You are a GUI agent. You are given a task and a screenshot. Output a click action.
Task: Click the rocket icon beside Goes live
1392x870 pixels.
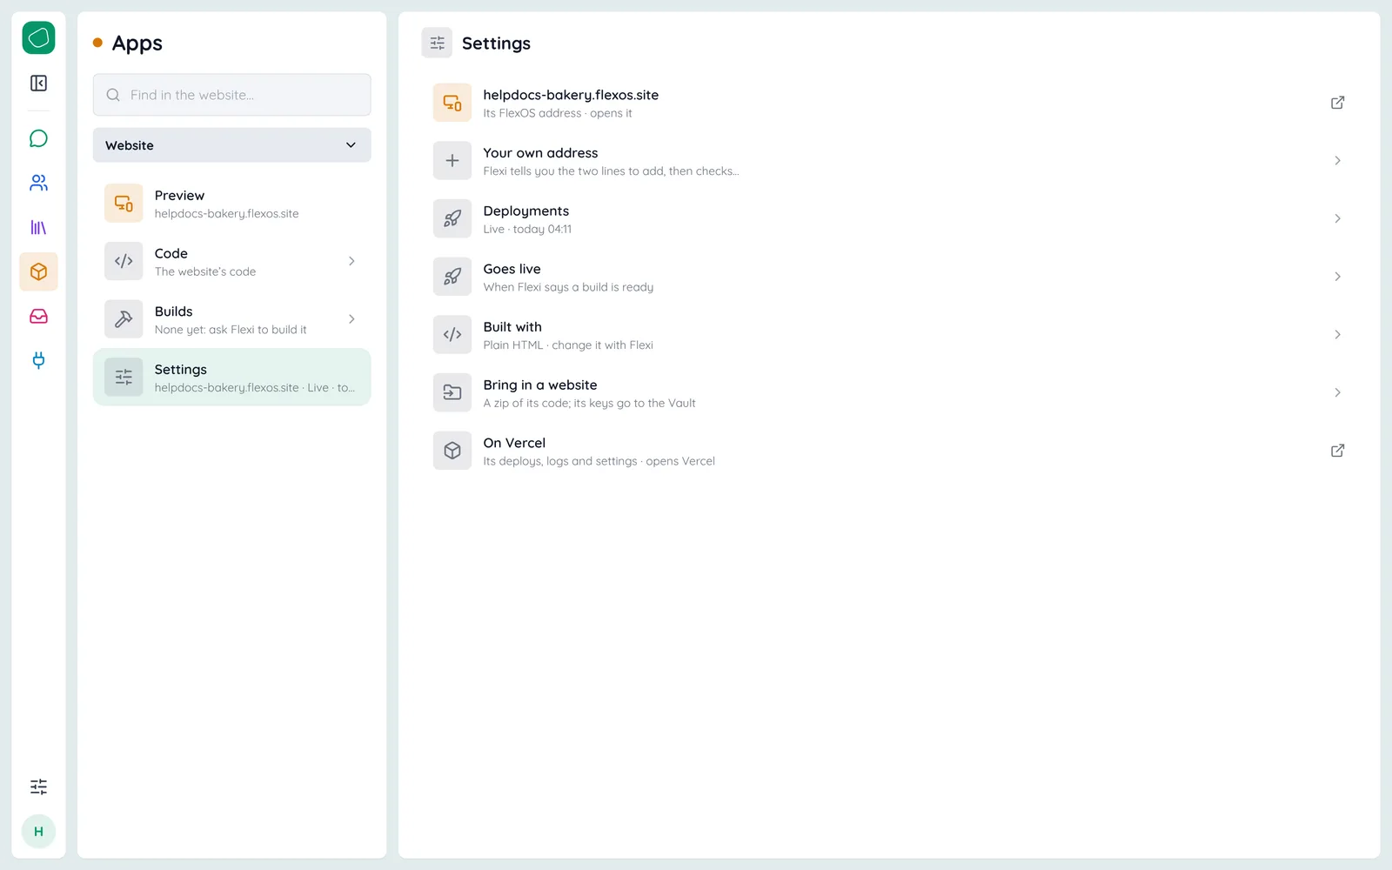pyautogui.click(x=452, y=277)
